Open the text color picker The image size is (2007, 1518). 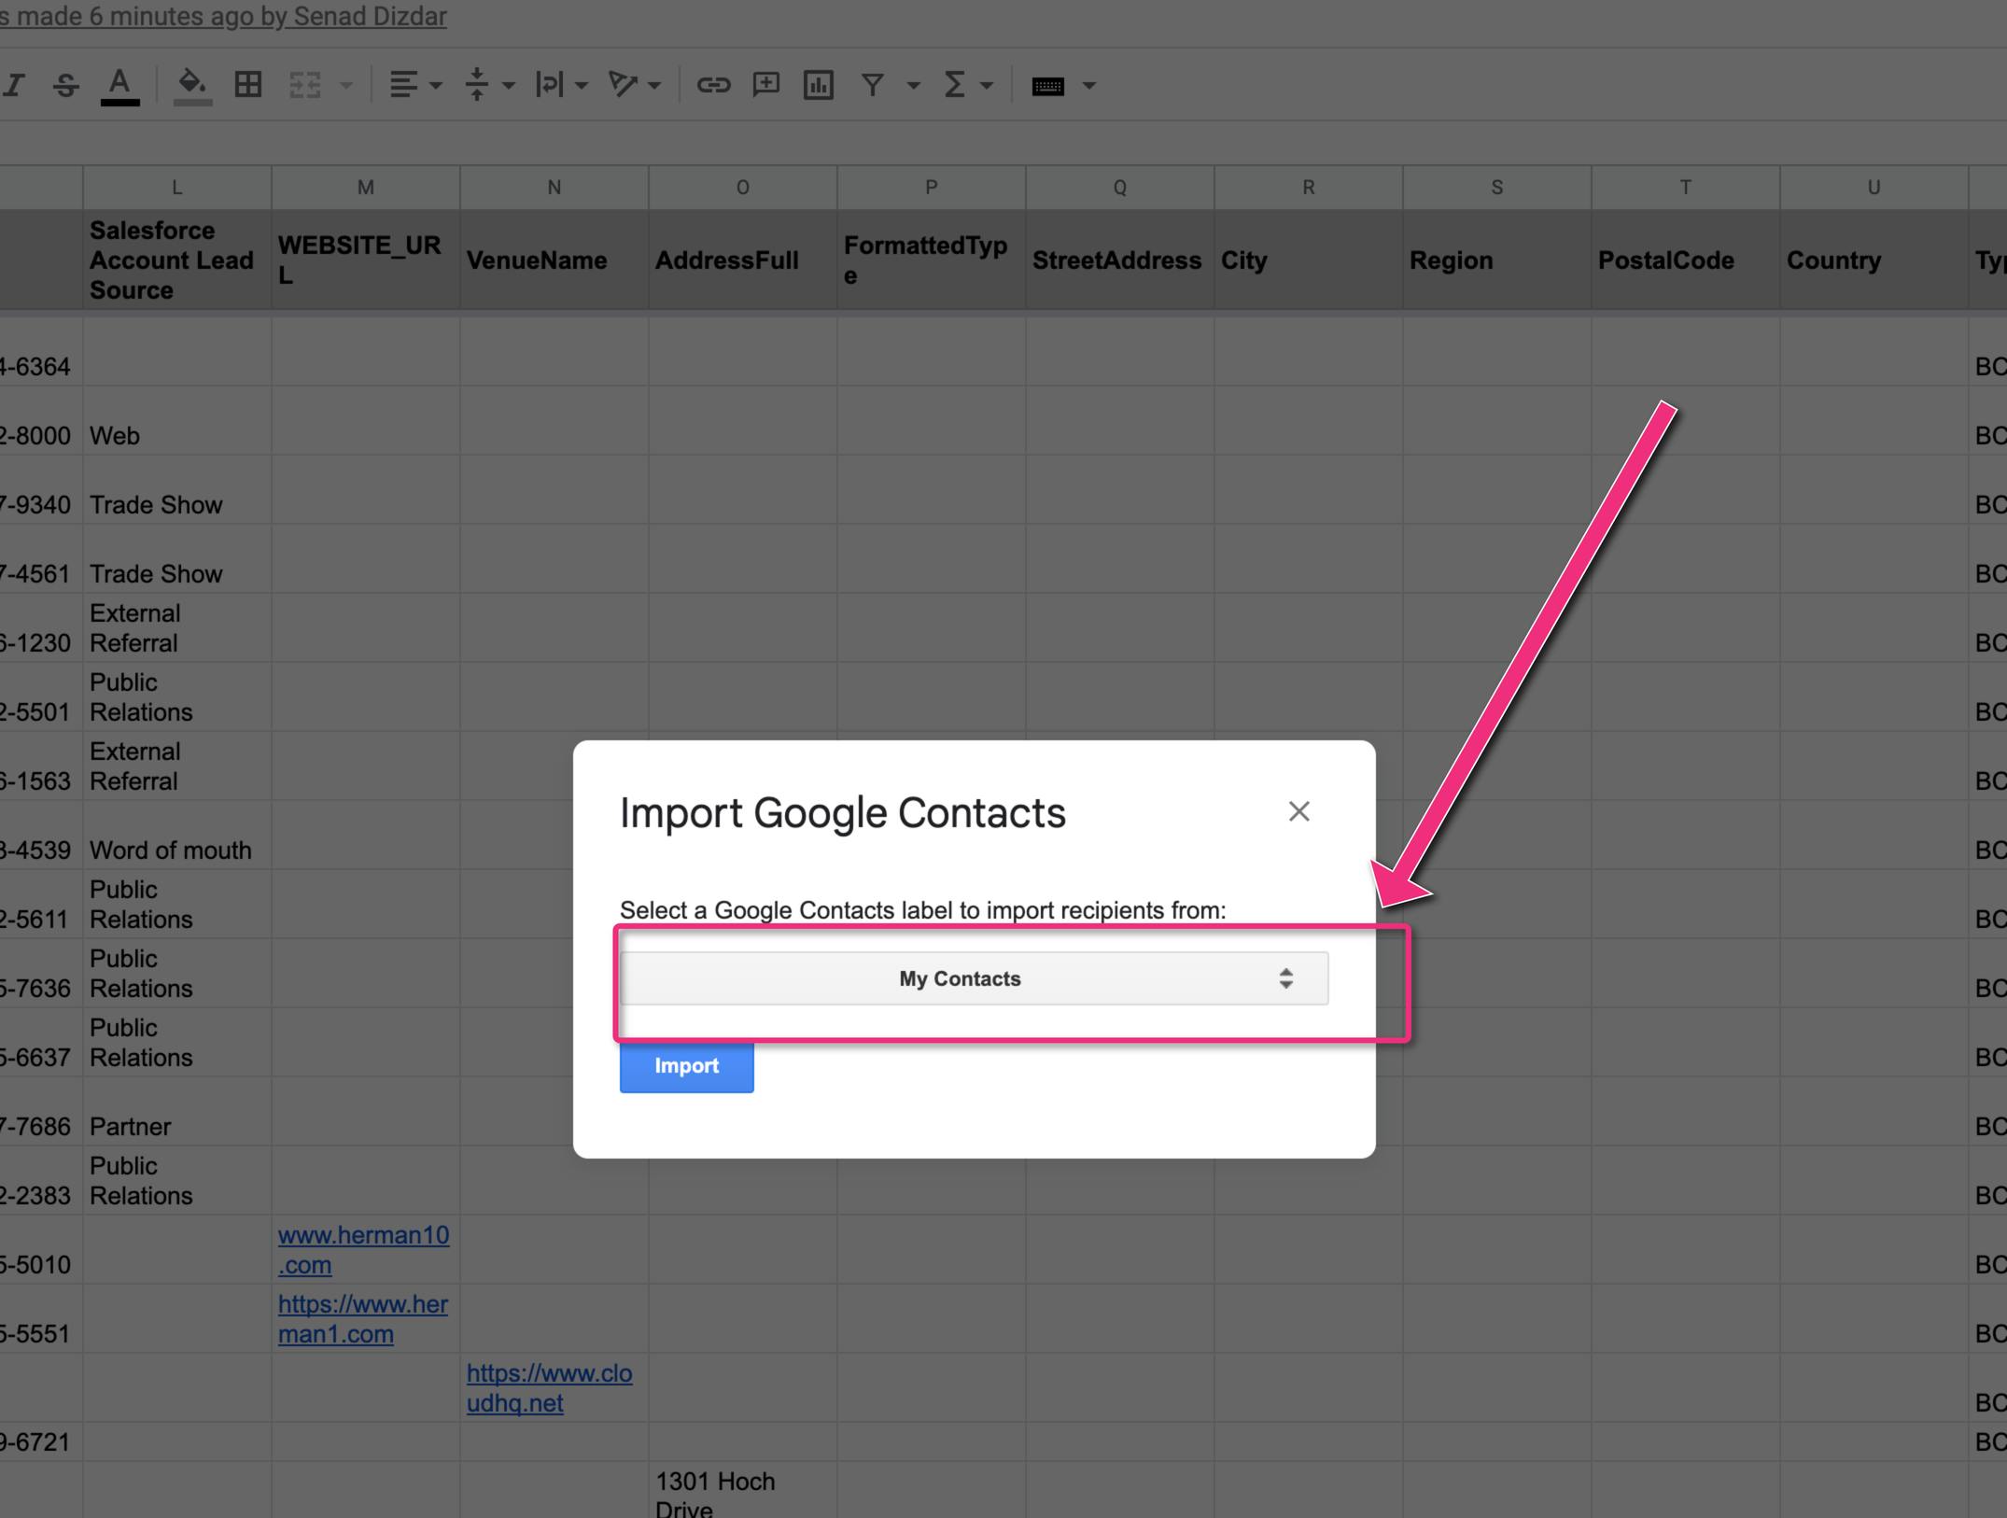click(119, 85)
